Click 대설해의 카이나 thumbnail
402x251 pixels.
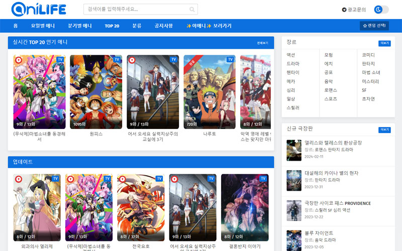pyautogui.click(x=294, y=181)
